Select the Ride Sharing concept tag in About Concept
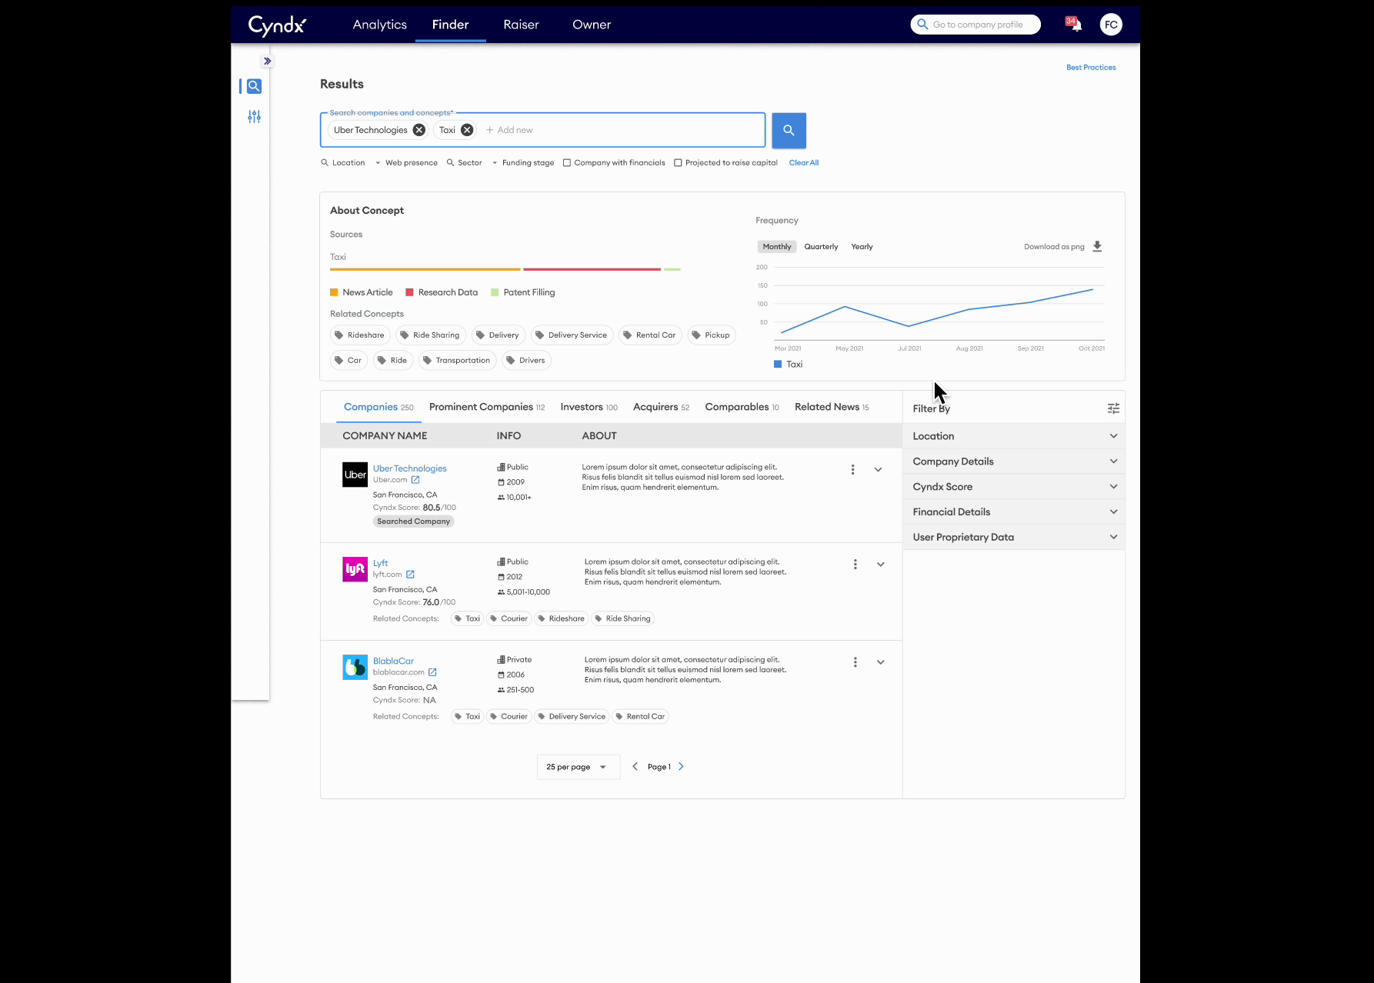The height and width of the screenshot is (983, 1374). (431, 335)
